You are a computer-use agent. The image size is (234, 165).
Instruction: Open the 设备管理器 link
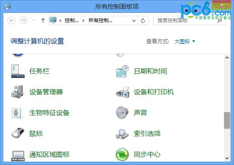(x=46, y=92)
